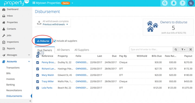Open Bills in Accounts menu

coord(8,73)
